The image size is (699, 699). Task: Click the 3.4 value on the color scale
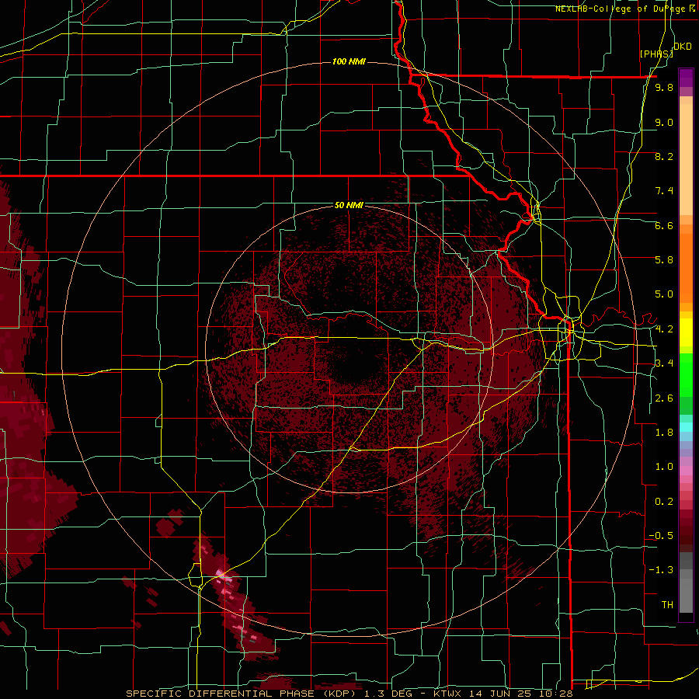(664, 363)
